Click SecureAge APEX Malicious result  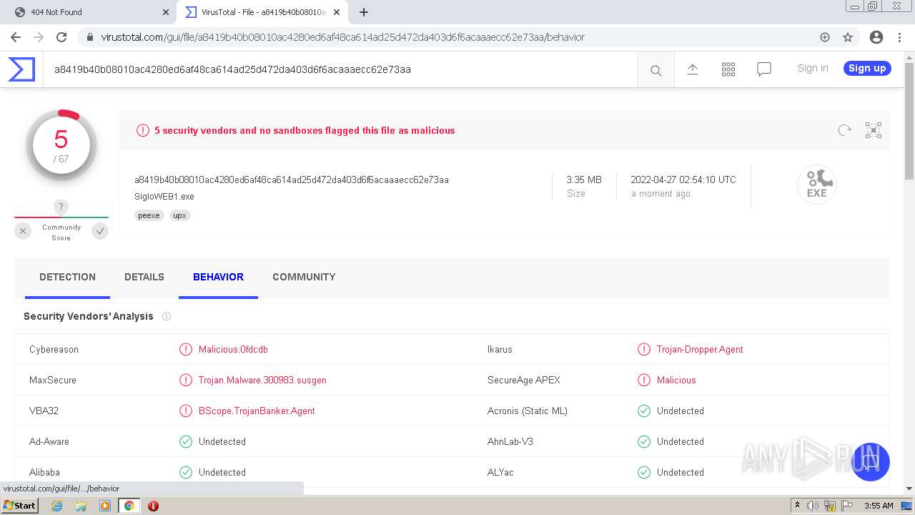click(676, 380)
